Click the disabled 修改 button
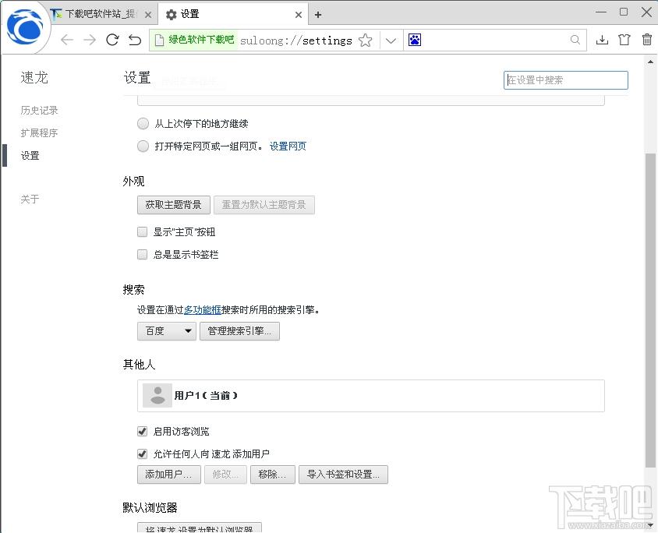Viewport: 658px width, 533px height. pyautogui.click(x=225, y=475)
